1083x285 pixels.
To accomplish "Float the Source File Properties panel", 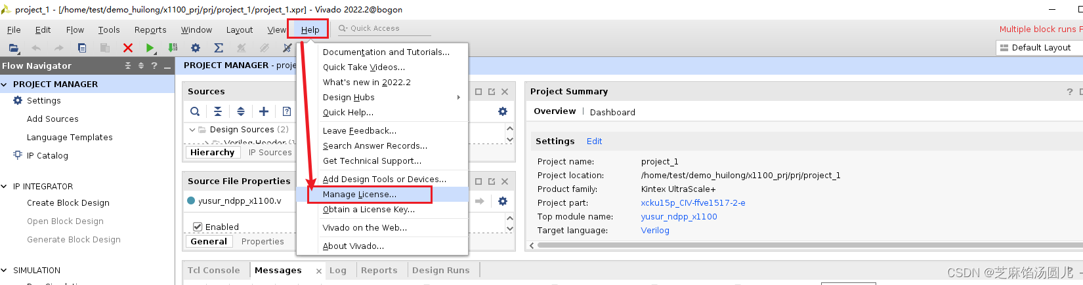I will [492, 181].
